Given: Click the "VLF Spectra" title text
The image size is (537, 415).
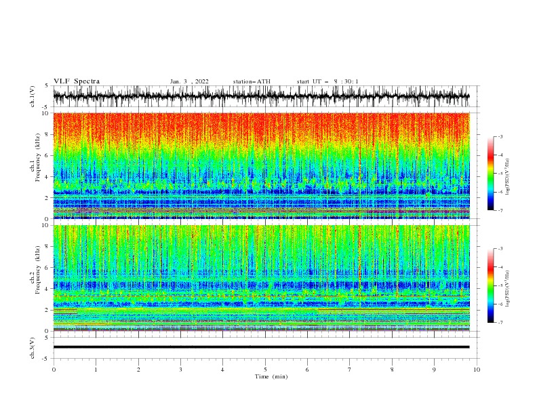Looking at the screenshot, I should 77,81.
